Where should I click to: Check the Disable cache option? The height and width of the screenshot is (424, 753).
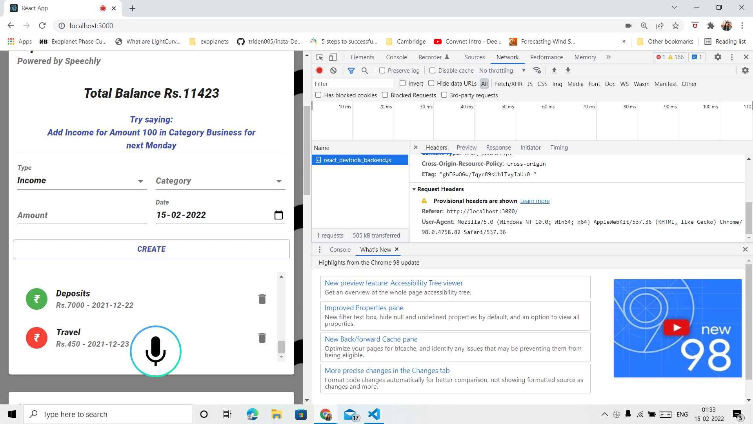coord(433,71)
